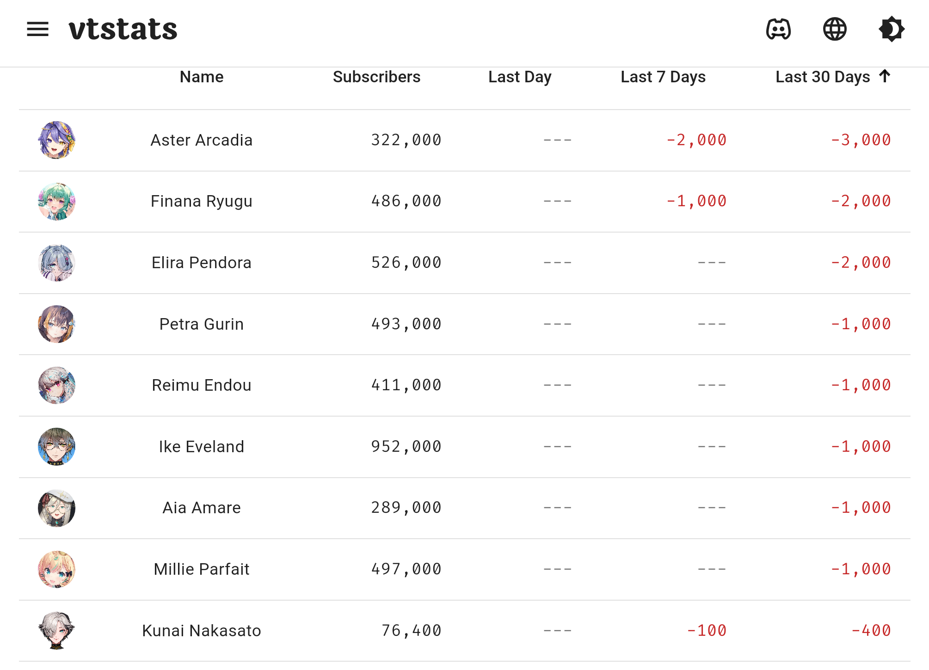Open Aster Arcadia's avatar thumbnail
Viewport: 929px width, 670px height.
56,140
